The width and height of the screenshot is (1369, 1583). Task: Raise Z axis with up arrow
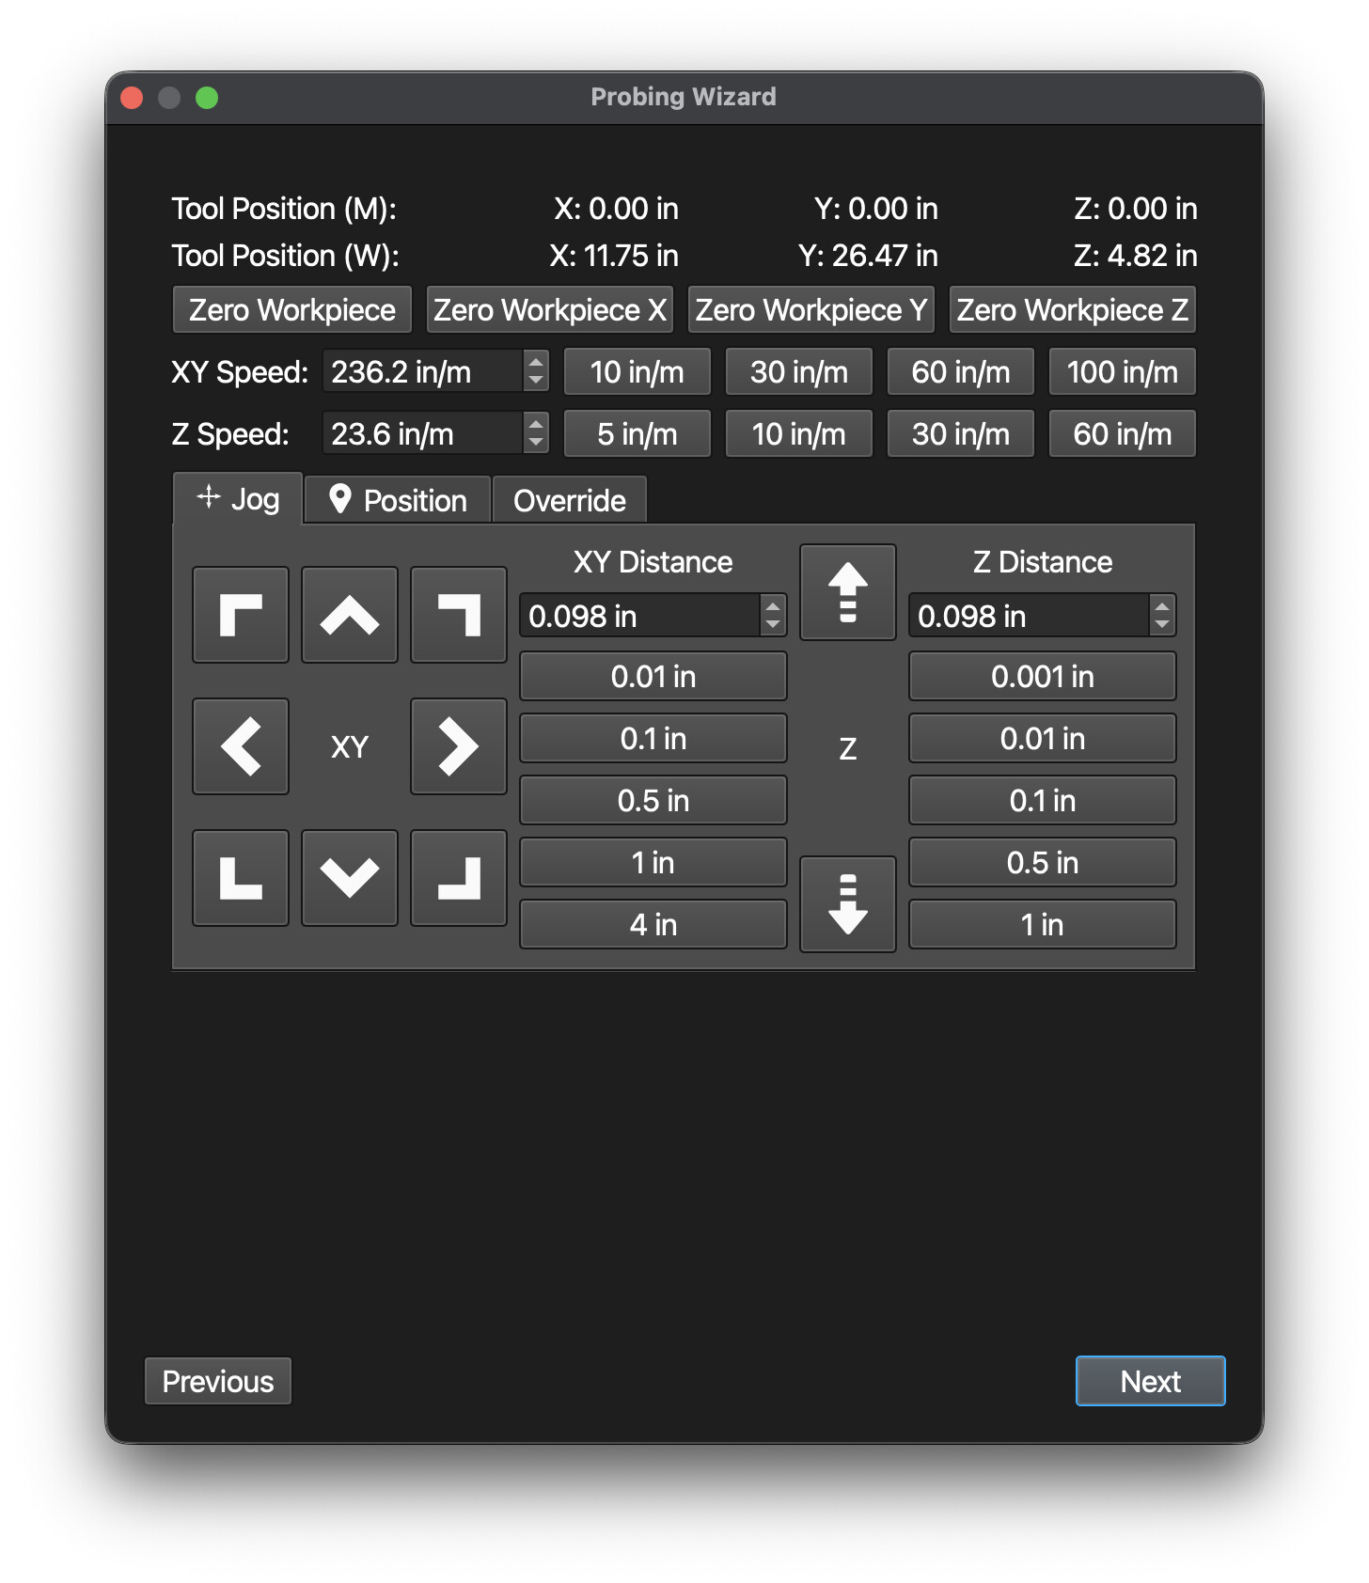coord(848,592)
